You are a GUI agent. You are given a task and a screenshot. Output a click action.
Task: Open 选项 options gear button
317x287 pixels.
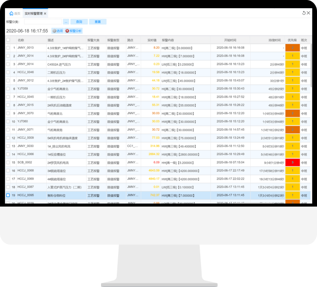(57, 31)
